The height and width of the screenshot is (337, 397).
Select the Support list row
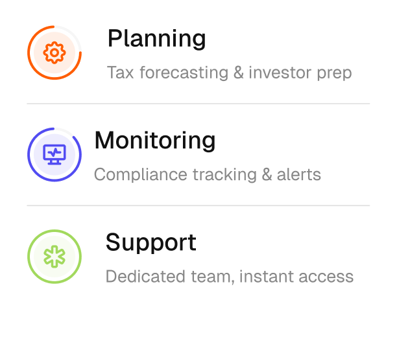tap(198, 257)
